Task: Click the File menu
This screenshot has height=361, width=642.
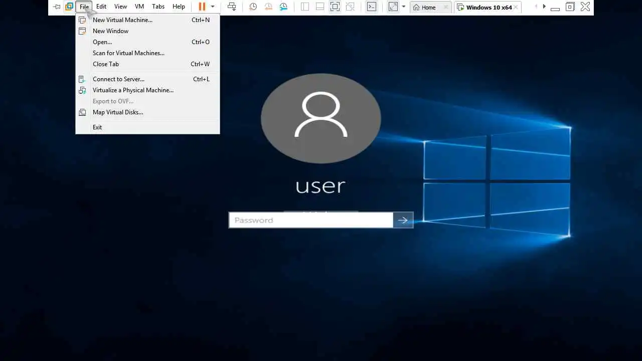Action: click(x=84, y=7)
